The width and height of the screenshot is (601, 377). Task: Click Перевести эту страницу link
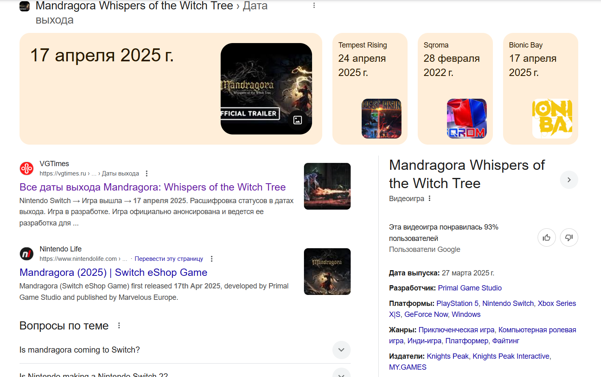[x=169, y=259]
